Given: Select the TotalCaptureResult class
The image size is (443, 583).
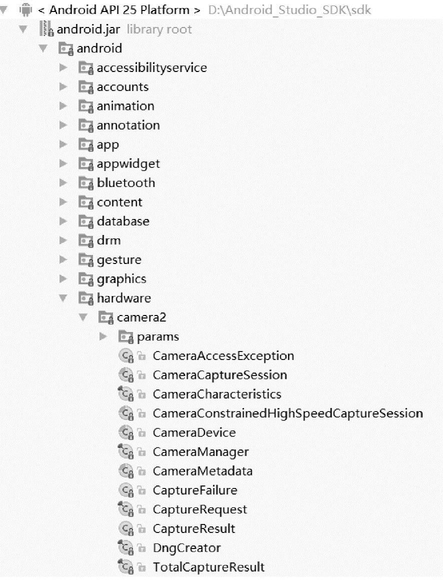Looking at the screenshot, I should pos(208,567).
